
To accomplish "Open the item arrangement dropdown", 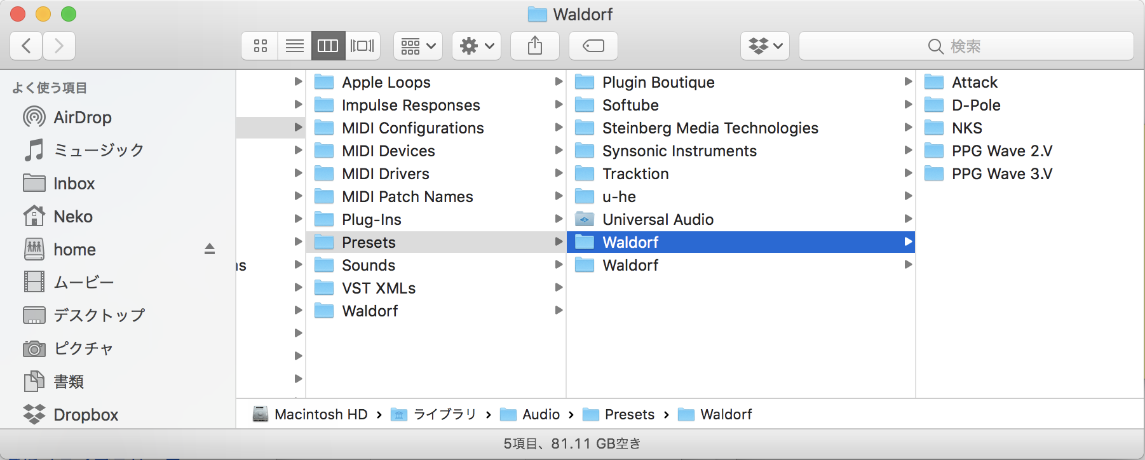I will tap(418, 46).
